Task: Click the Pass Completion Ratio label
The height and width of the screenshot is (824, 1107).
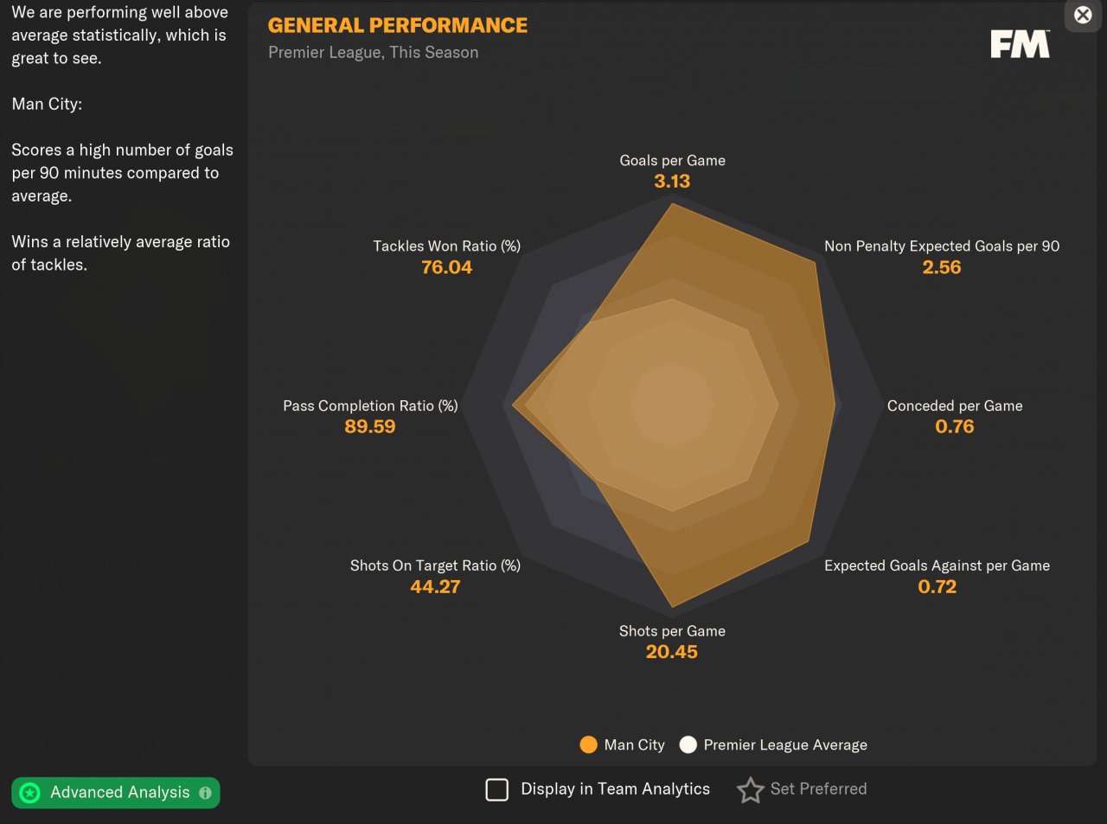Action: pyautogui.click(x=370, y=406)
